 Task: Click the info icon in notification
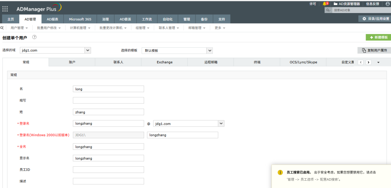[x=280, y=172]
